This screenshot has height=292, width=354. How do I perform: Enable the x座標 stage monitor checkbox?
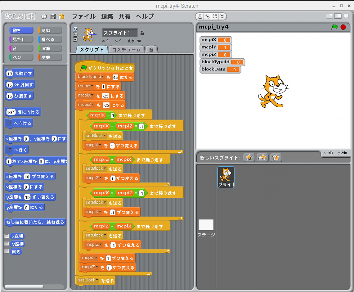7,236
